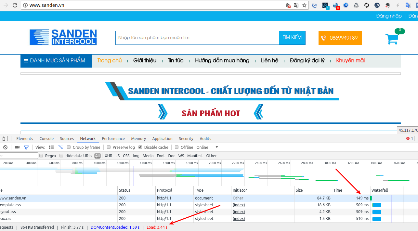418x231 pixels.
Task: Click the globe extension with red badge 18
Action: (336, 6)
